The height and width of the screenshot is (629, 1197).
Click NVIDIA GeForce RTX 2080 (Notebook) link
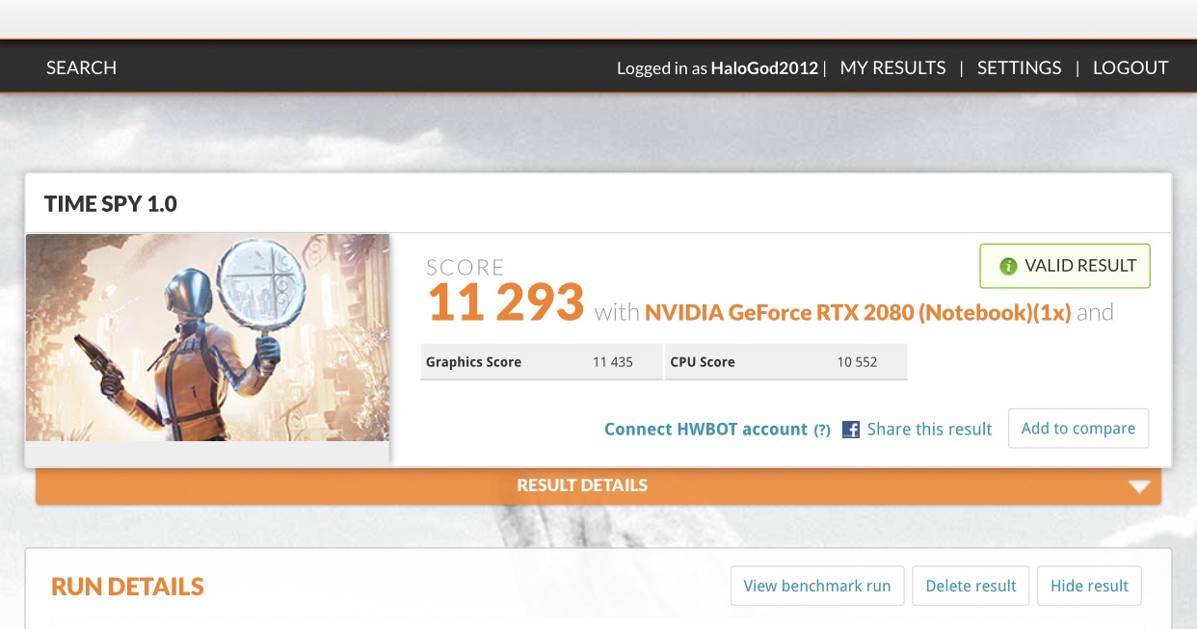click(858, 312)
